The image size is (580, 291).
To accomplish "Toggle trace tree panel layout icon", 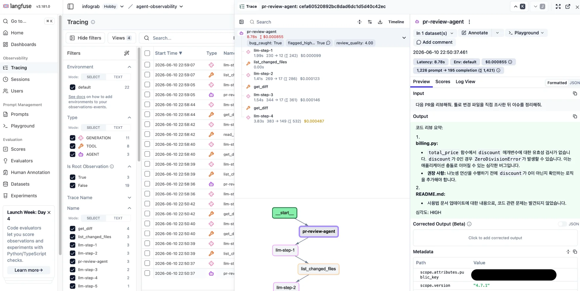I will (241, 22).
